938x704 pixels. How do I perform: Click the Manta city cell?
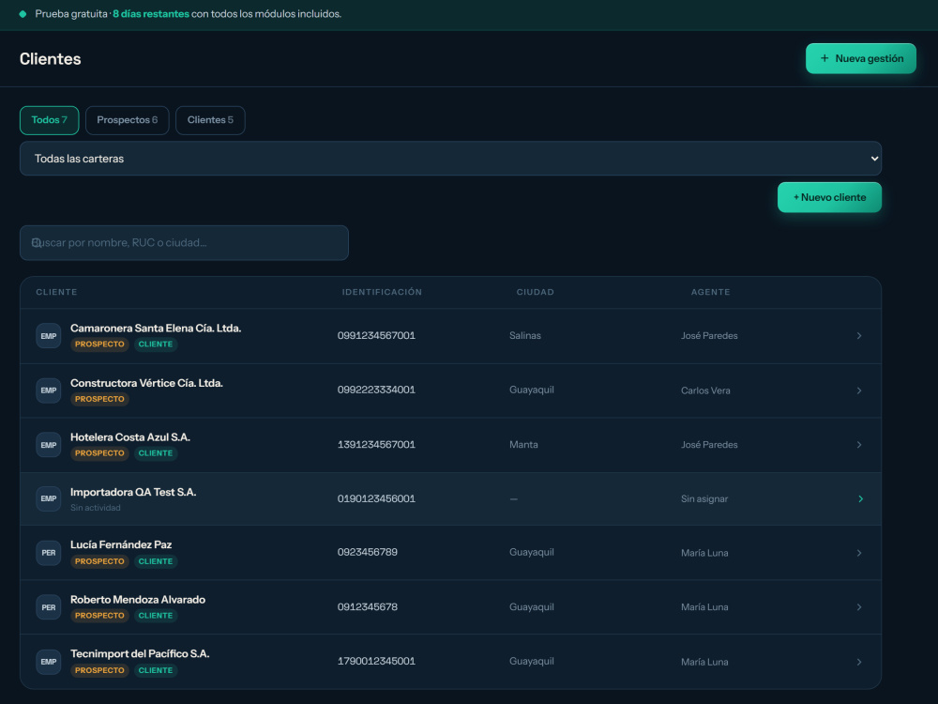(523, 445)
